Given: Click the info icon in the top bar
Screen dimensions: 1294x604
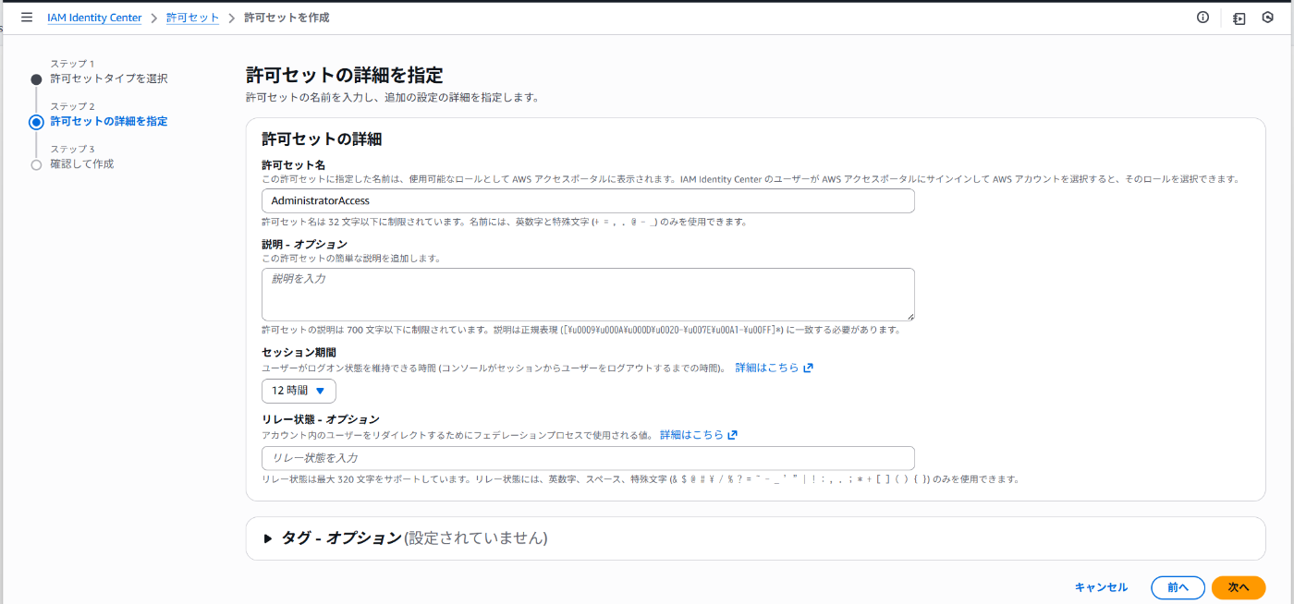Looking at the screenshot, I should point(1202,17).
